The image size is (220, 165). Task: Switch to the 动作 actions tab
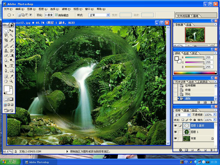pyautogui.click(x=191, y=82)
